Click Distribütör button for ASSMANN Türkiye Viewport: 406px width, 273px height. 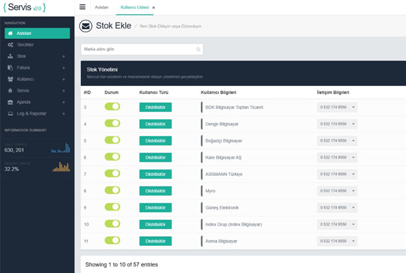click(x=155, y=174)
